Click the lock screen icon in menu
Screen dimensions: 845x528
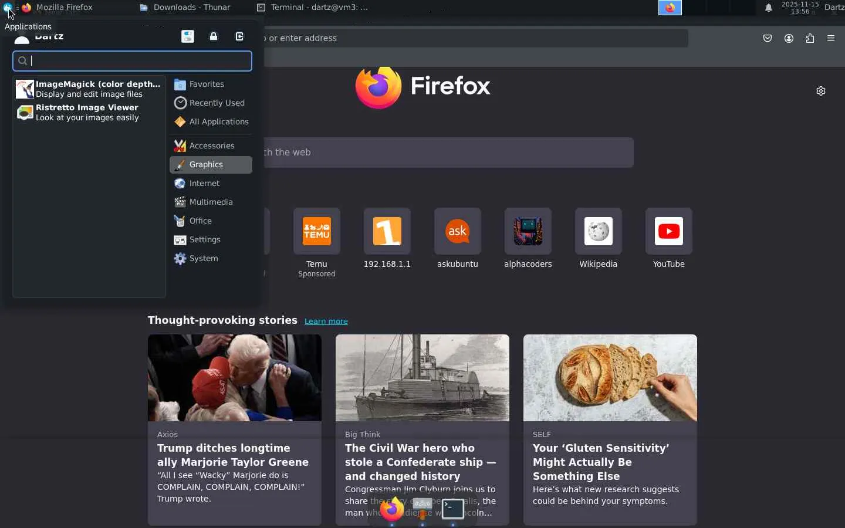click(214, 36)
